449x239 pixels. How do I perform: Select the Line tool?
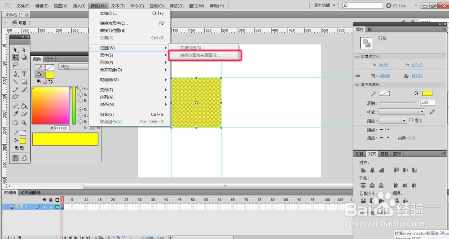[x=15, y=82]
